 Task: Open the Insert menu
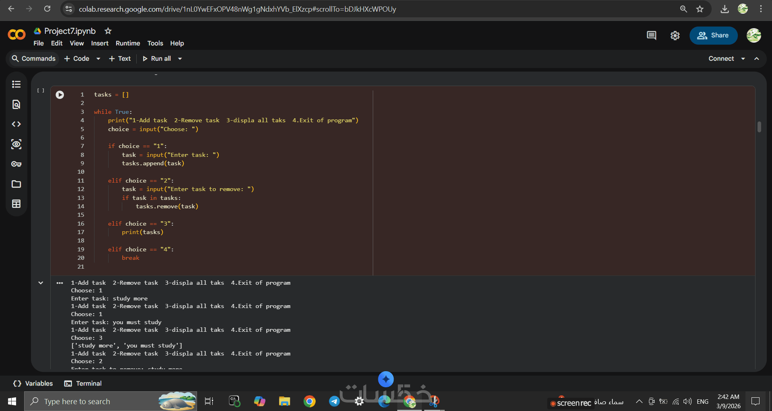[100, 43]
